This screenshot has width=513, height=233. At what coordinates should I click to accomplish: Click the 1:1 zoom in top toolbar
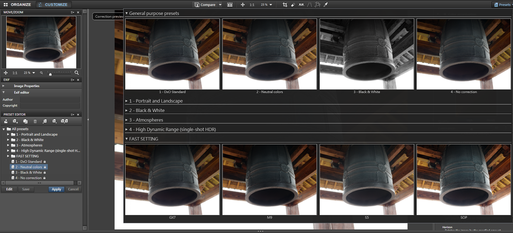tap(252, 5)
